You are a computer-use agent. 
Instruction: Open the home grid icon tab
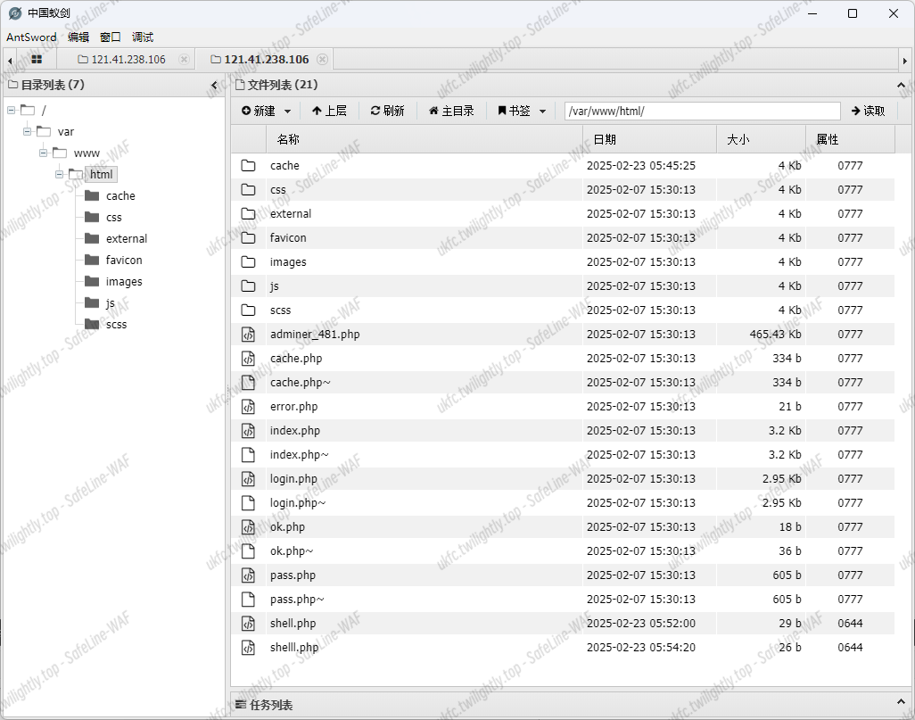coord(37,60)
